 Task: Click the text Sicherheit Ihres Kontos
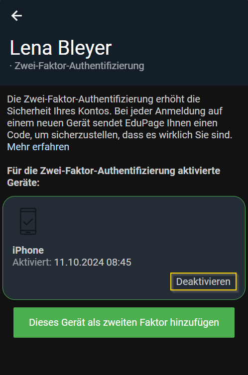coord(60,111)
